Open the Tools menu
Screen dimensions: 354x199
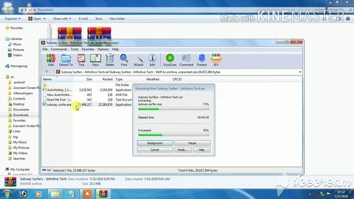[x=74, y=49]
